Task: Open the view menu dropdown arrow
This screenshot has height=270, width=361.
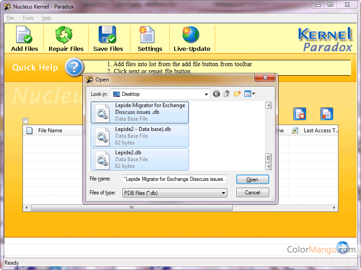Action: click(253, 94)
